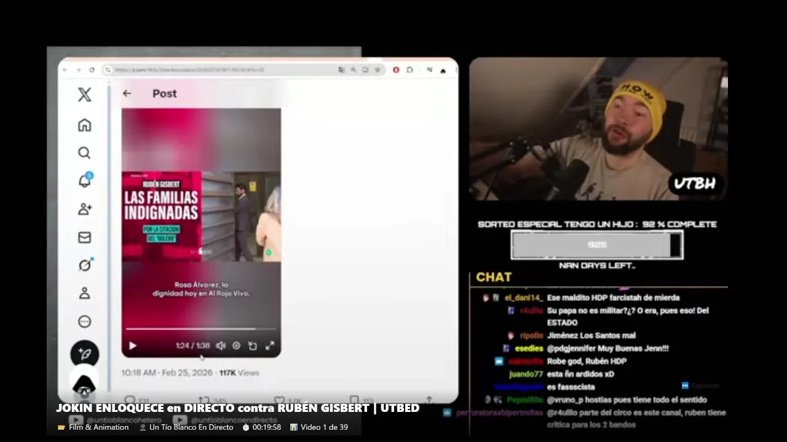
Task: Enter fullscreen on the video
Action: coord(269,346)
